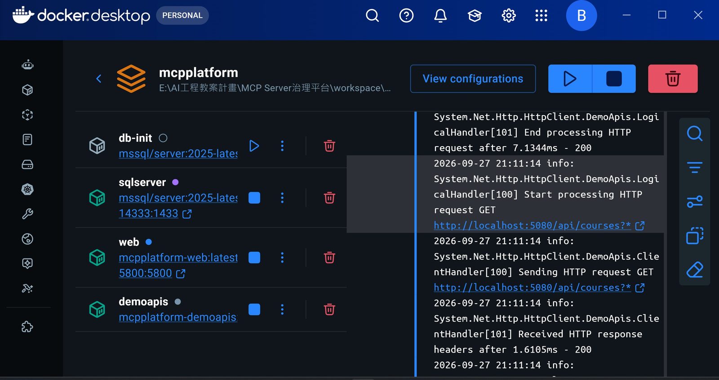Delete the db-init container
719x380 pixels.
coord(329,146)
